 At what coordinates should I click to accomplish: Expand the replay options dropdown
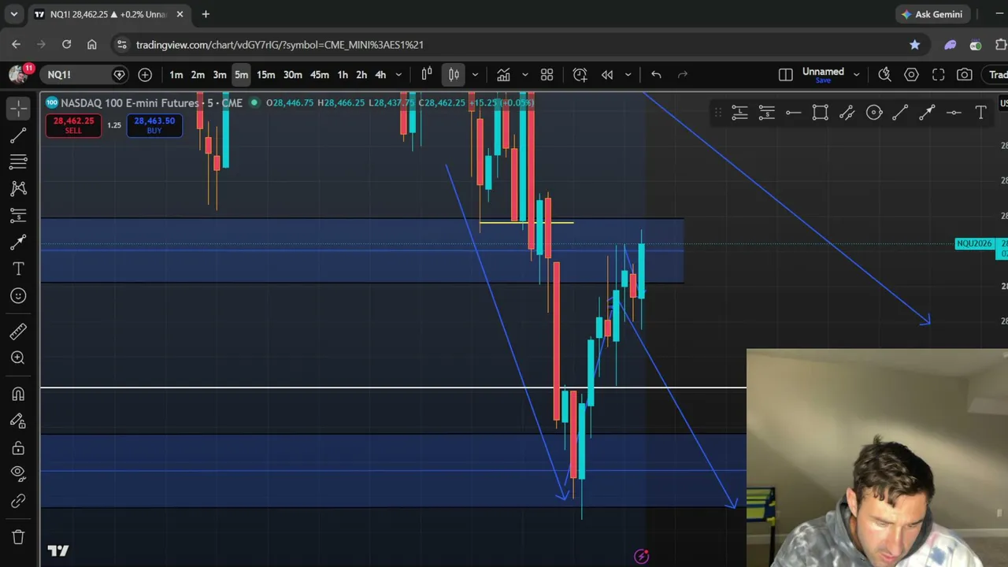coord(628,75)
